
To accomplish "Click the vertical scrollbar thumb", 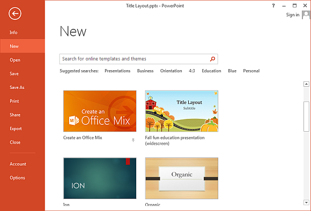I will pos(306,116).
